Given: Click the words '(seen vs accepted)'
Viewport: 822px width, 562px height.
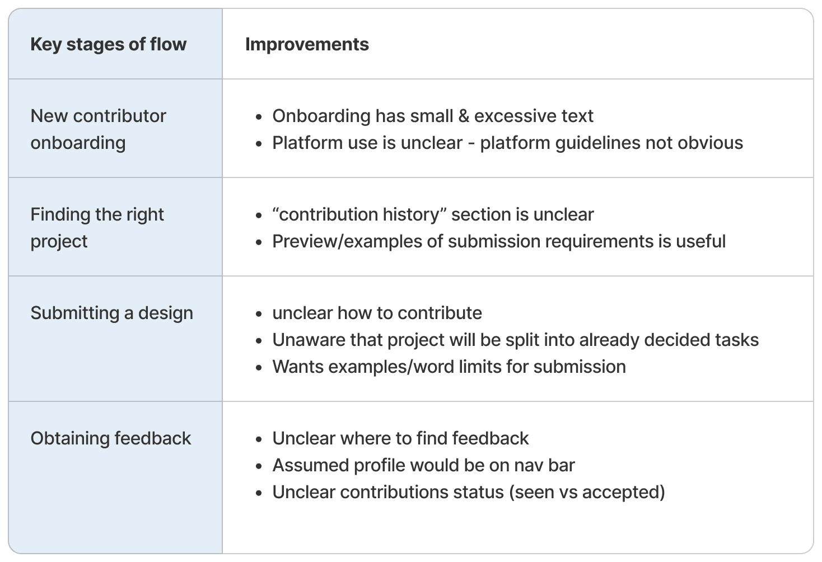Looking at the screenshot, I should tap(587, 492).
